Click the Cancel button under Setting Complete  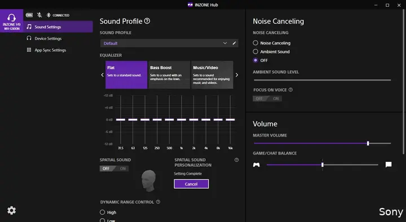(191, 184)
